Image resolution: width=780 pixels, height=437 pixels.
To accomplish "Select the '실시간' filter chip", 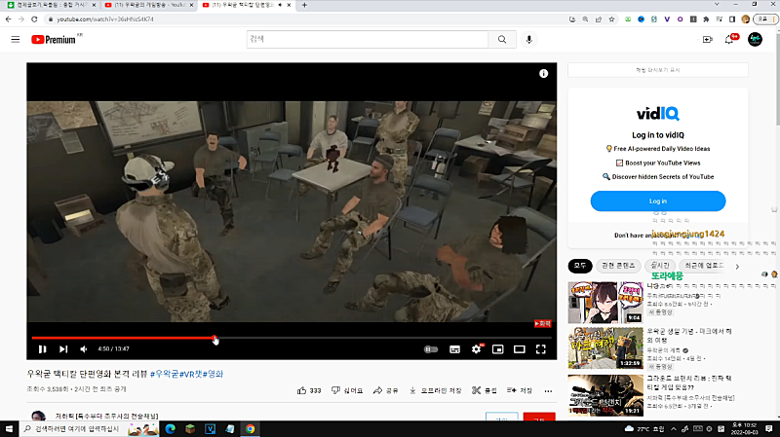I will pyautogui.click(x=660, y=266).
